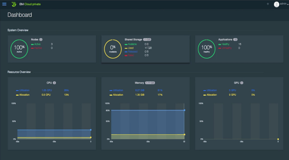Click the Nodes count badge
Viewport: 289px width, 160px height.
(x=41, y=39)
